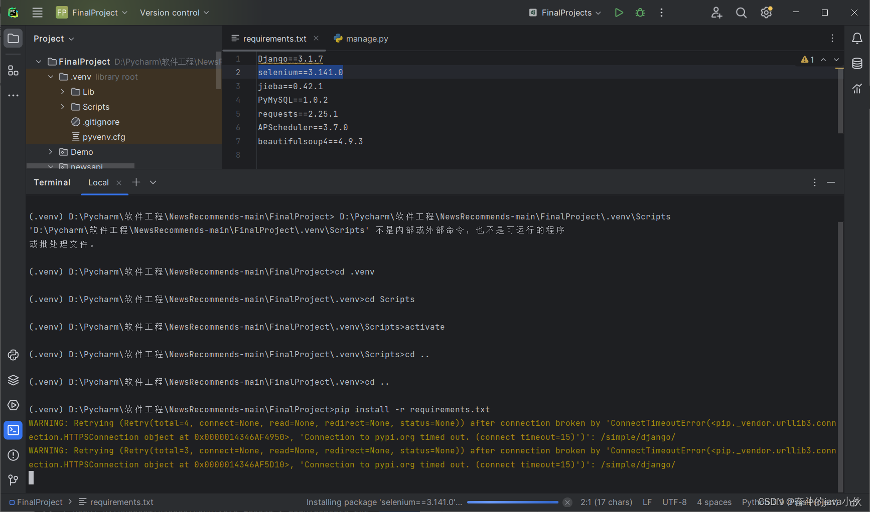Expand the Scripts folder
The height and width of the screenshot is (512, 870).
coord(63,107)
